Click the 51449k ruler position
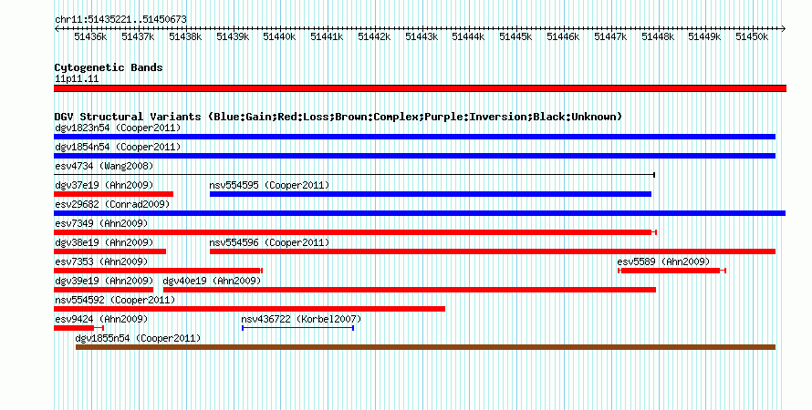The image size is (812, 410). point(705,36)
